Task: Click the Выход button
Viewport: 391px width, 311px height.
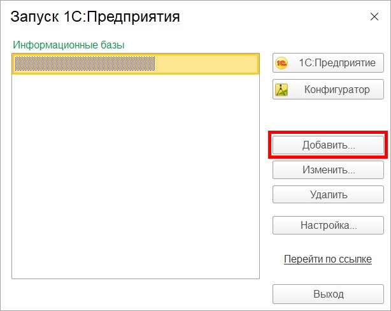Action: click(x=328, y=294)
